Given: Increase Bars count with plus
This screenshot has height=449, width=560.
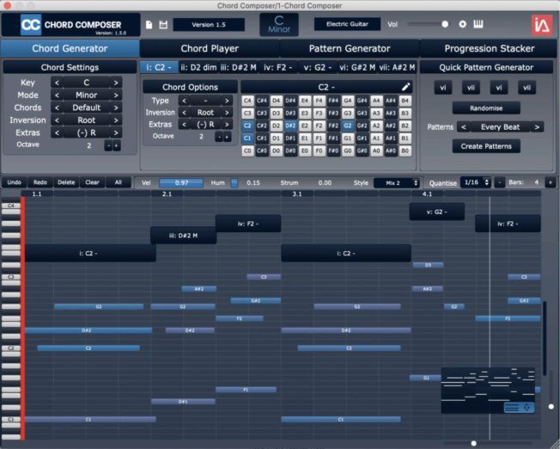Looking at the screenshot, I should pos(550,183).
